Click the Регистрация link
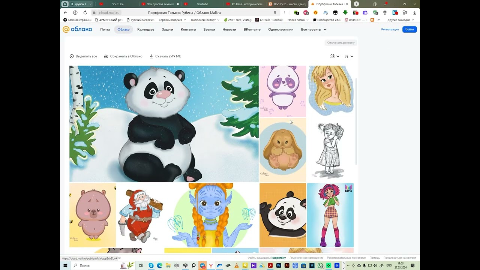 [x=390, y=29]
